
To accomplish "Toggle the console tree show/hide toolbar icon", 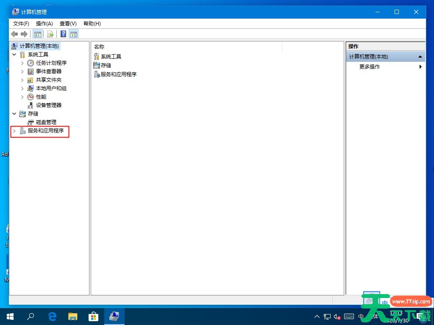I will 37,34.
